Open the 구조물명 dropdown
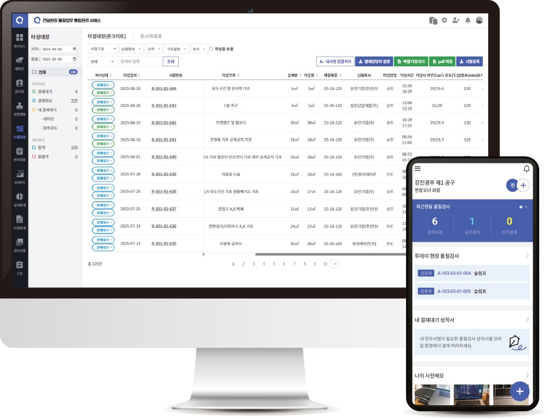This screenshot has height=419, width=548. pyautogui.click(x=176, y=49)
